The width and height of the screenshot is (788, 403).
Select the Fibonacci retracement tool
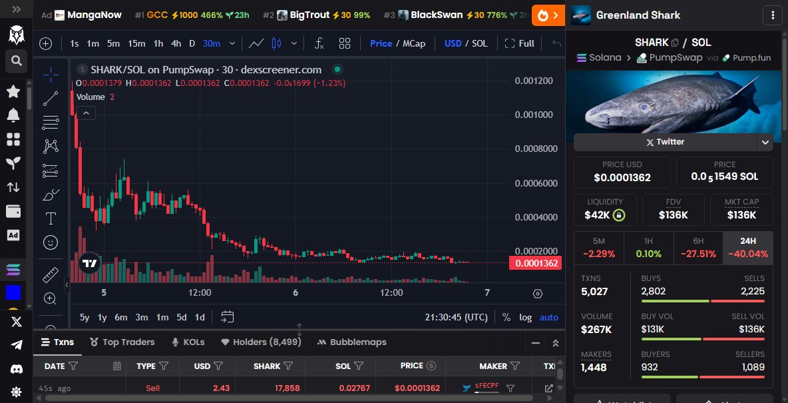(51, 123)
